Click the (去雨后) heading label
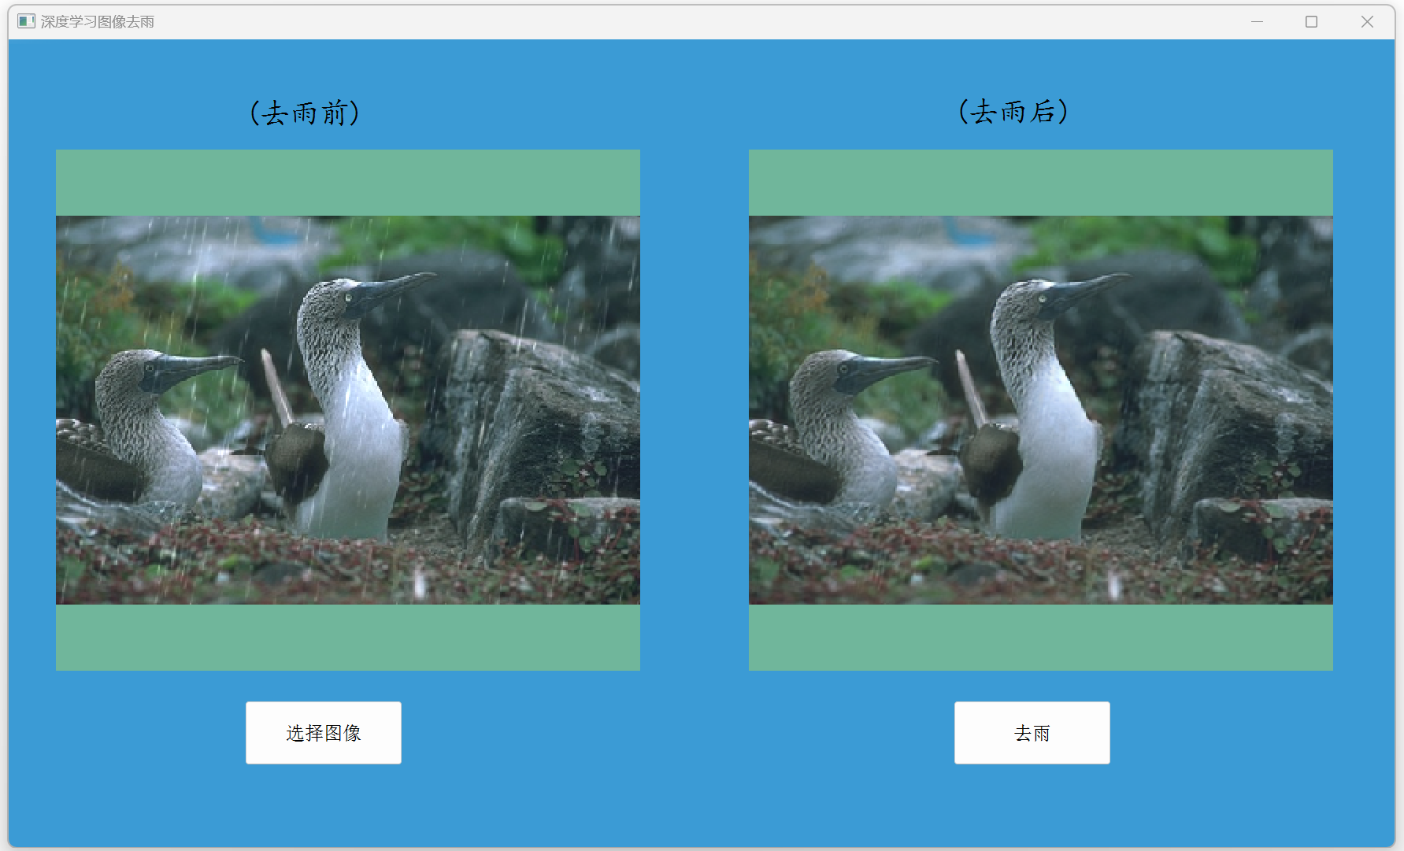 click(1013, 112)
